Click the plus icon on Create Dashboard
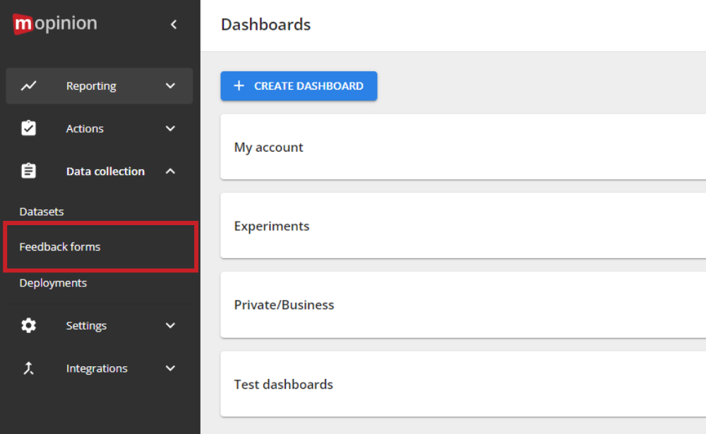 tap(238, 86)
